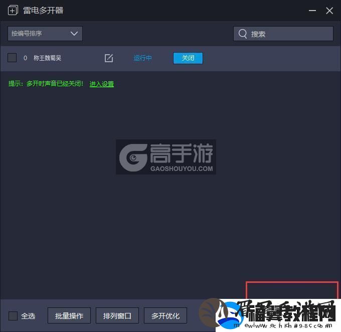Click the 运行中 status text

tap(142, 58)
